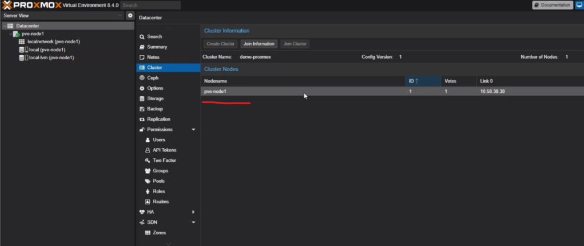
Task: Click the Storage database icon
Action: (x=142, y=99)
